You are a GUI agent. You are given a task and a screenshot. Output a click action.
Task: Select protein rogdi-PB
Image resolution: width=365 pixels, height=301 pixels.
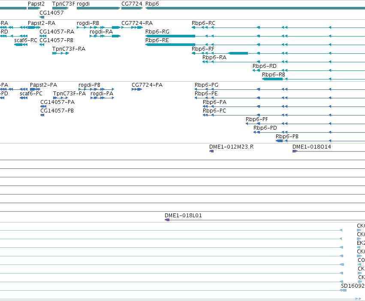coord(89,85)
